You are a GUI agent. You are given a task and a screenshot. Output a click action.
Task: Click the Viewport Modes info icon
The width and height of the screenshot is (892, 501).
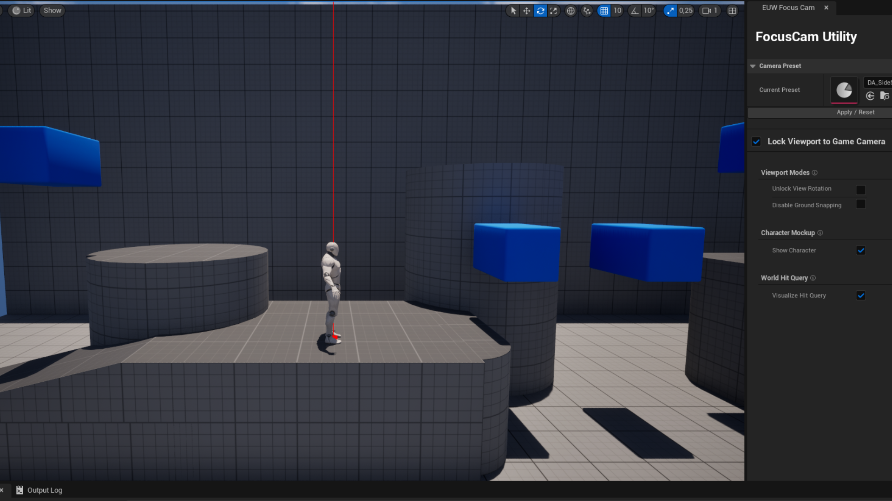tap(814, 173)
